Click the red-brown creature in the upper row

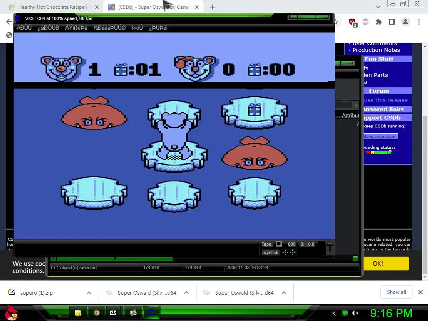[94, 112]
